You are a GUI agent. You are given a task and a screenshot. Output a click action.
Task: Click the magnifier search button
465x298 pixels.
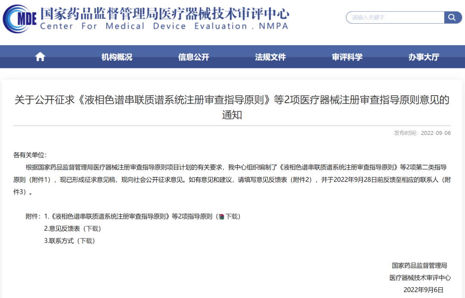453,18
